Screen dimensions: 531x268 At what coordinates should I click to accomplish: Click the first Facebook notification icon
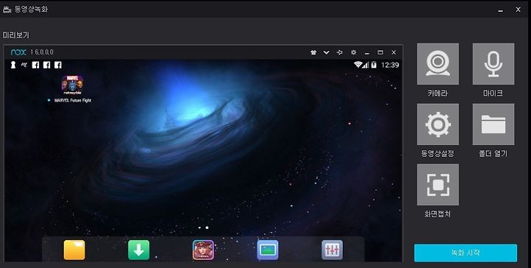(x=35, y=65)
